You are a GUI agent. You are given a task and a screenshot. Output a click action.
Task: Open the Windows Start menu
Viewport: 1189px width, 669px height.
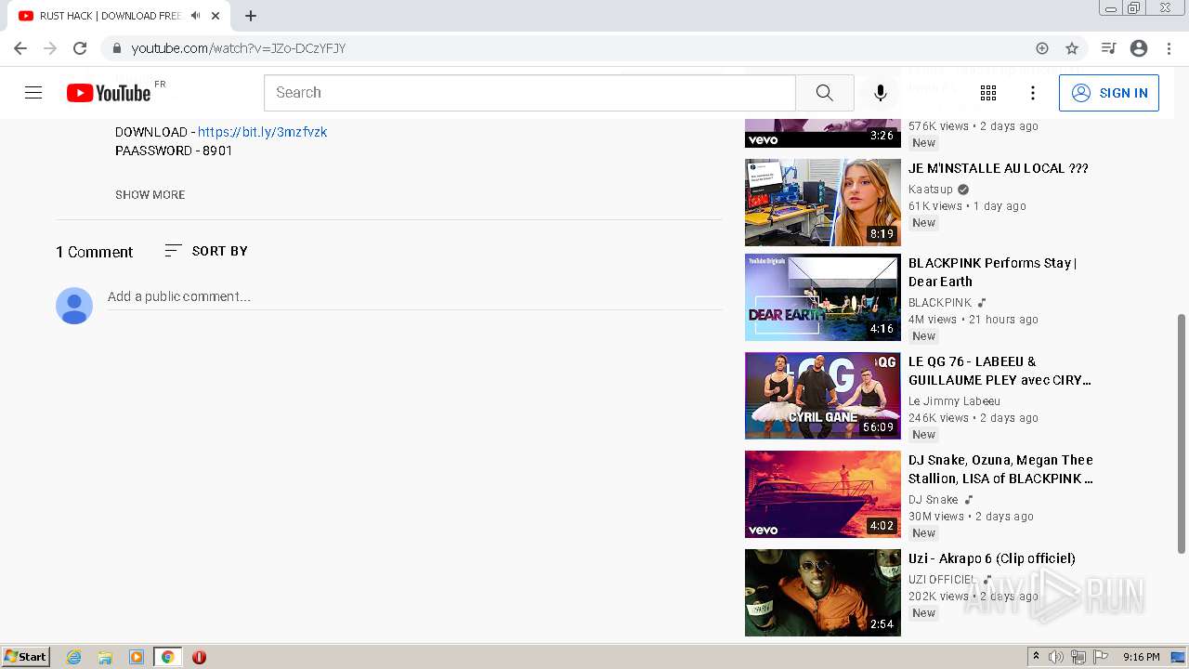(25, 657)
